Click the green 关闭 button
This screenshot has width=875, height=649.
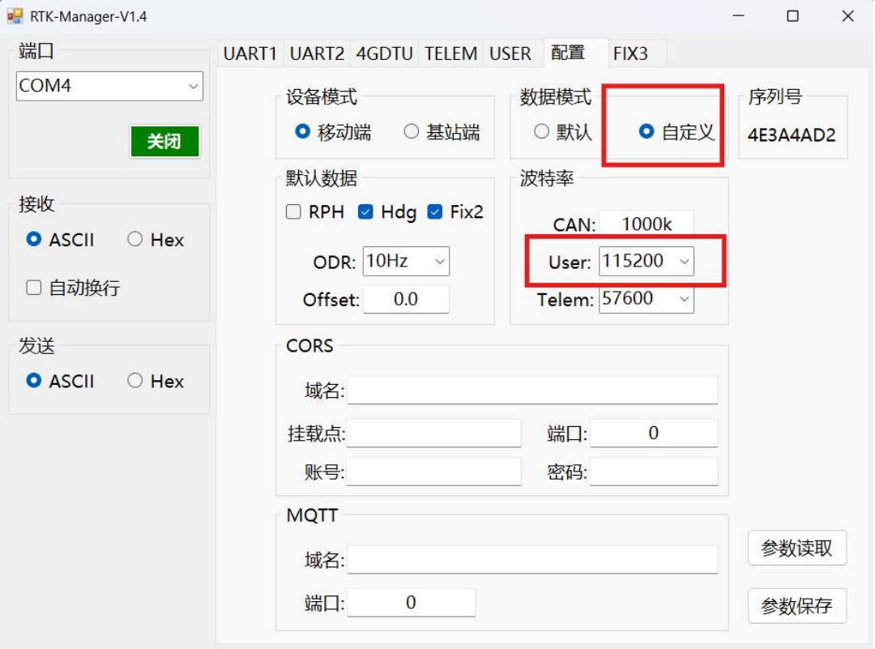click(164, 141)
